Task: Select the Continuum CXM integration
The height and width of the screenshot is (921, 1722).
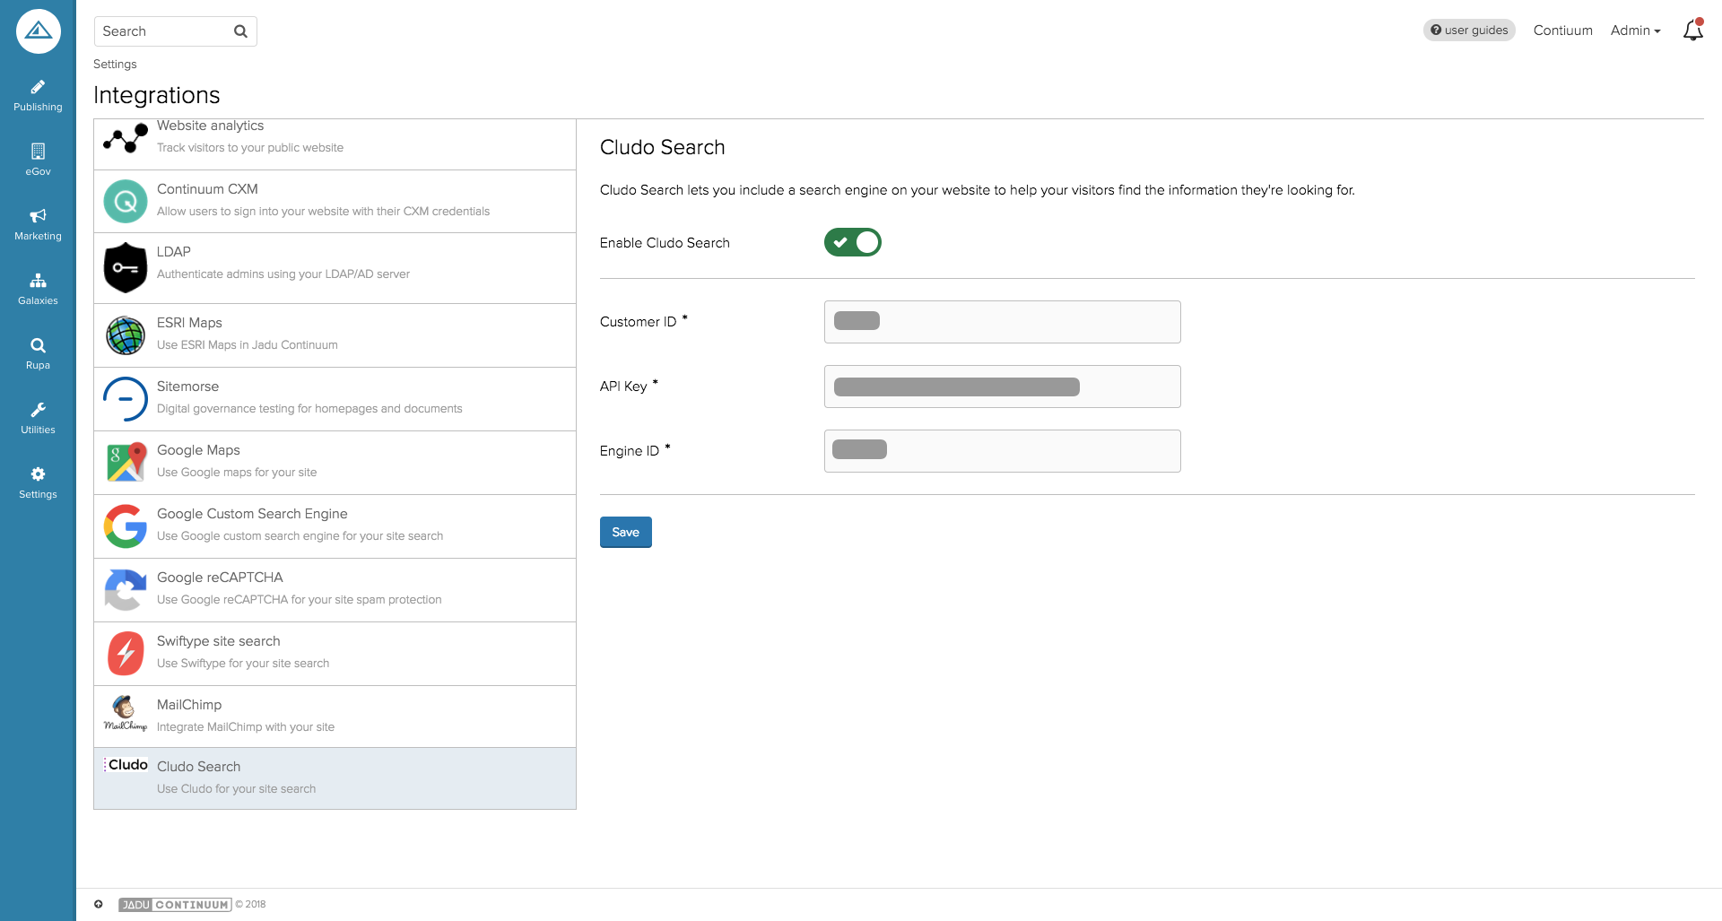Action: 335,202
